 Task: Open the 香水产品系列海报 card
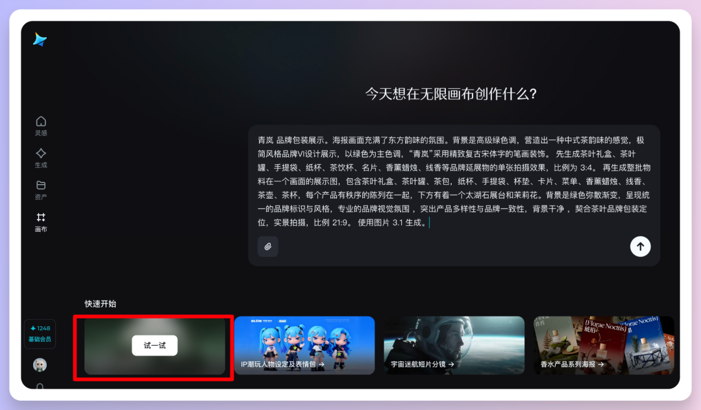[x=604, y=345]
